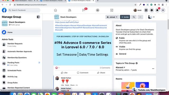
Task: Open Activity Log
Action: 21,77
